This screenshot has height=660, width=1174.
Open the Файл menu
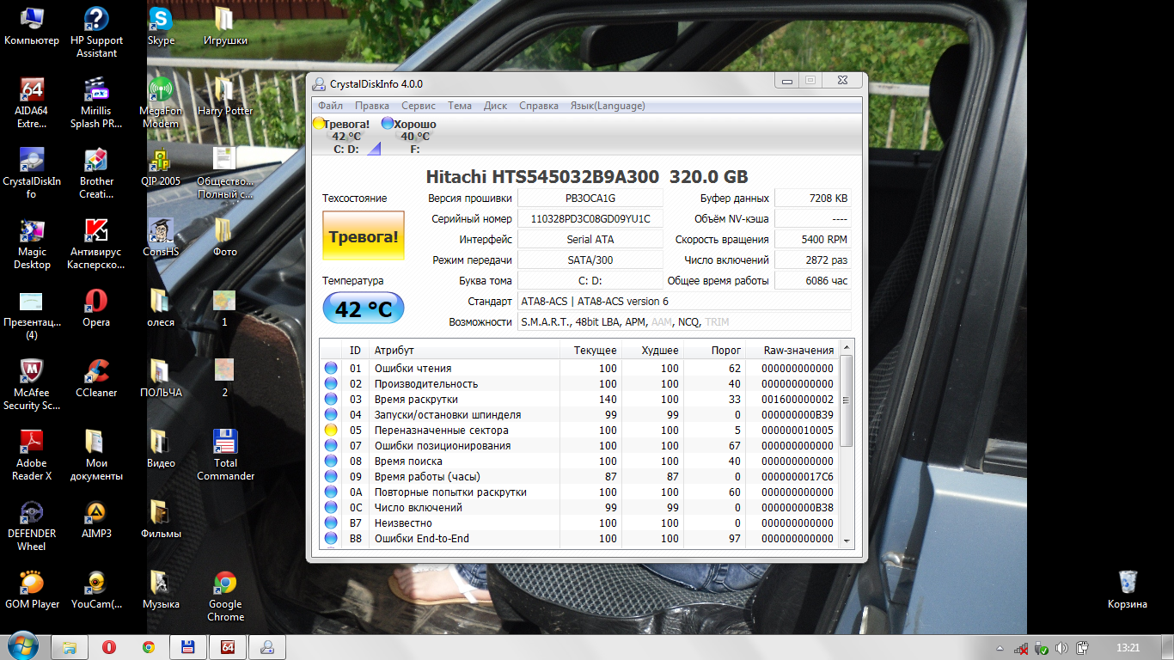click(330, 106)
